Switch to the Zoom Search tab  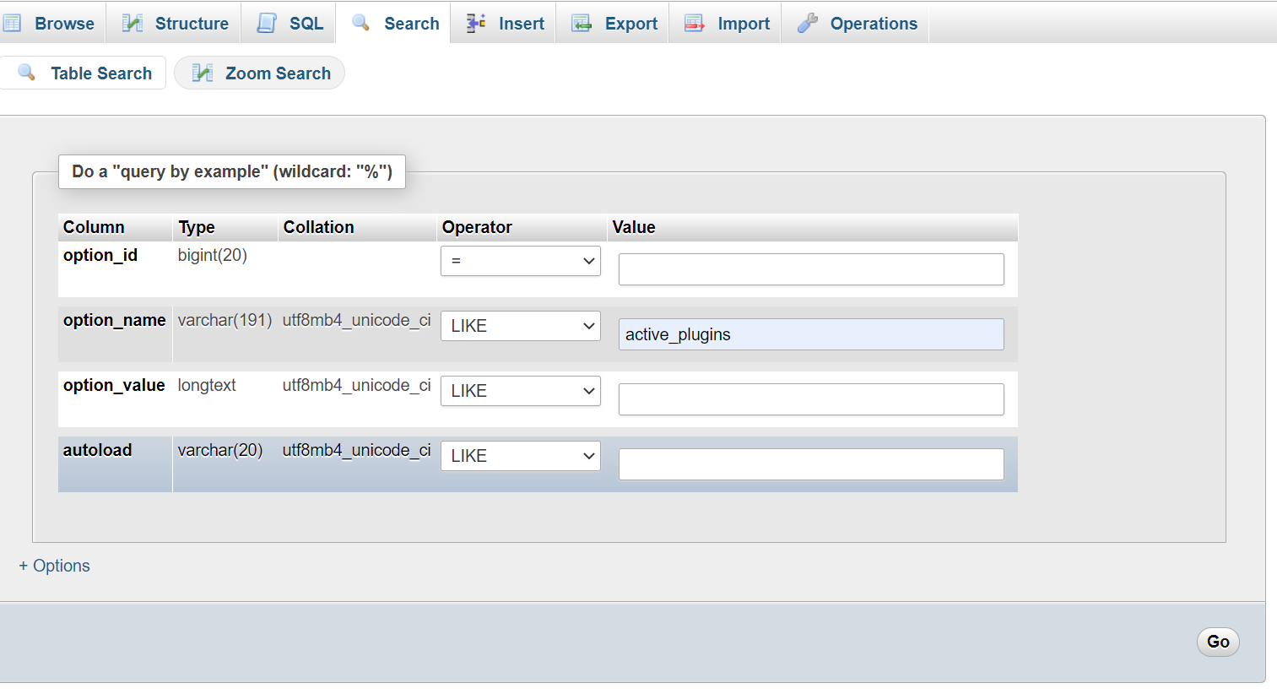pyautogui.click(x=259, y=73)
